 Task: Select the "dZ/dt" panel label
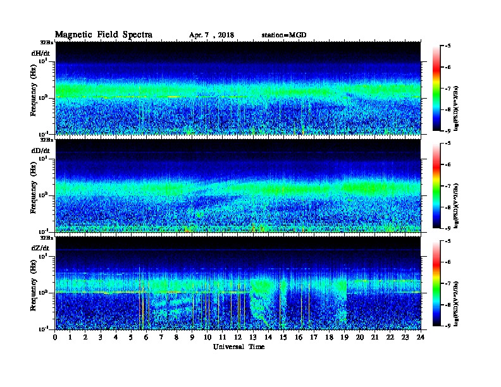click(40, 248)
